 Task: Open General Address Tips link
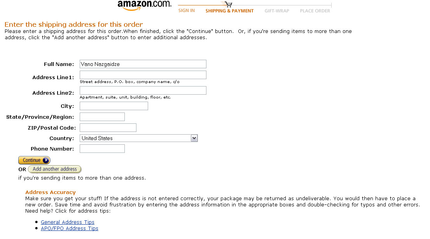(68, 222)
